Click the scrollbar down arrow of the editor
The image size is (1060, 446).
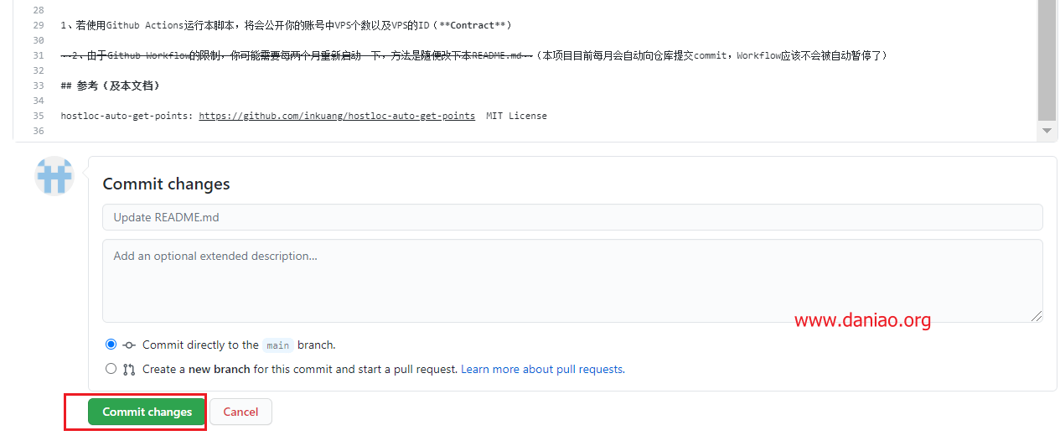pyautogui.click(x=1047, y=131)
